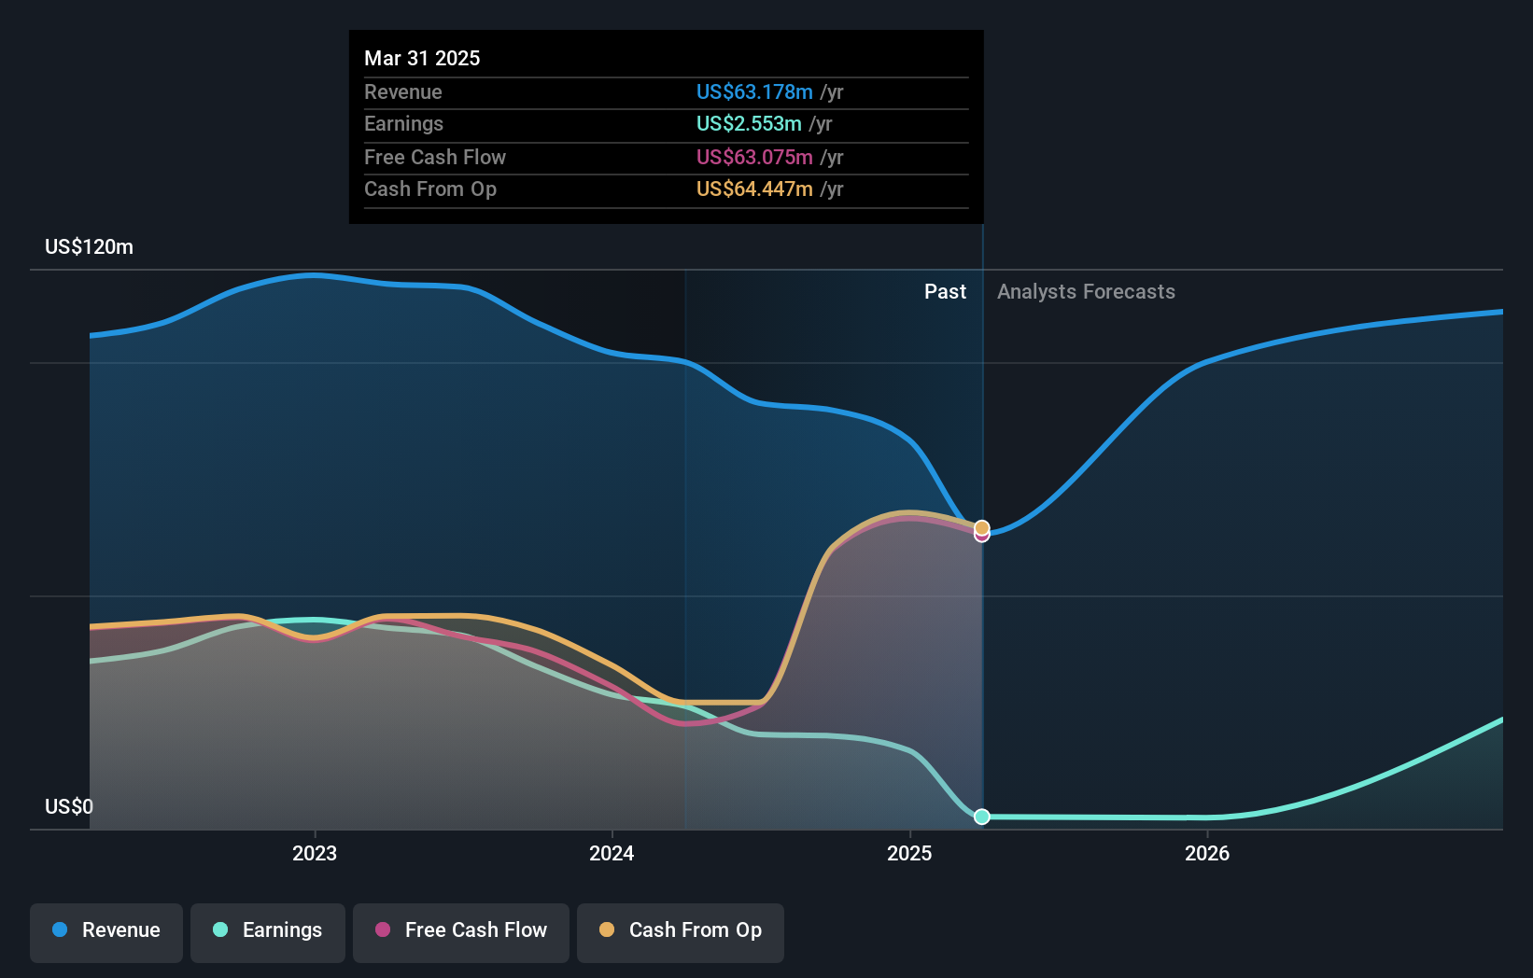Click the Past section label
Viewport: 1533px width, 978px height.
pos(945,291)
